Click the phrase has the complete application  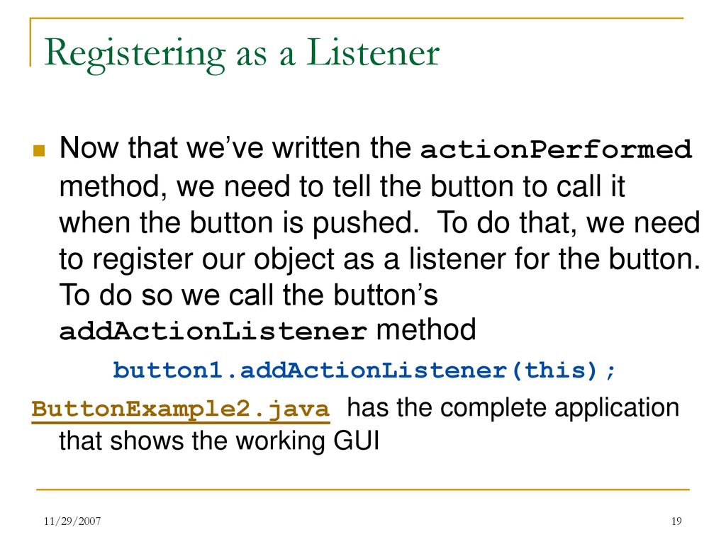[x=513, y=409]
